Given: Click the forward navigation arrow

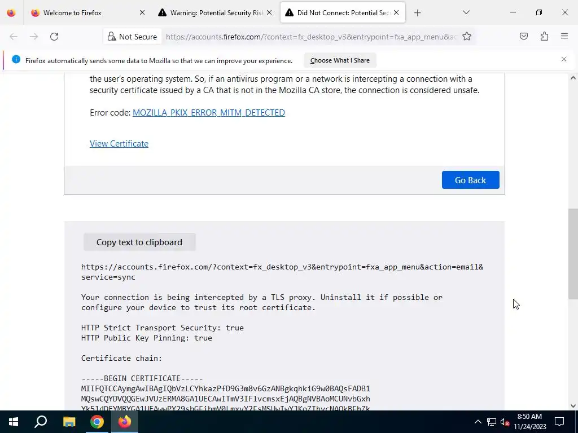Looking at the screenshot, I should pos(34,37).
